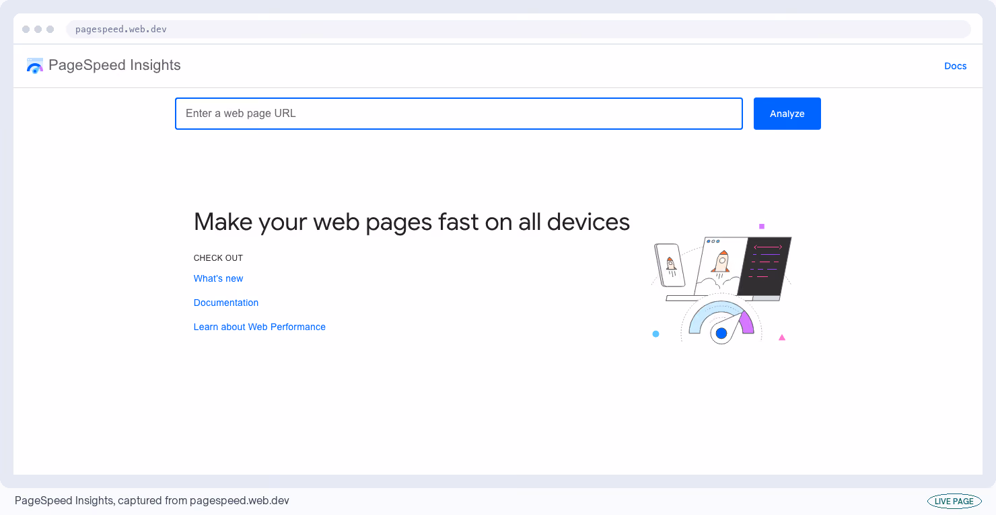
Task: Click the PageSpeed Insights logo icon
Action: point(35,65)
